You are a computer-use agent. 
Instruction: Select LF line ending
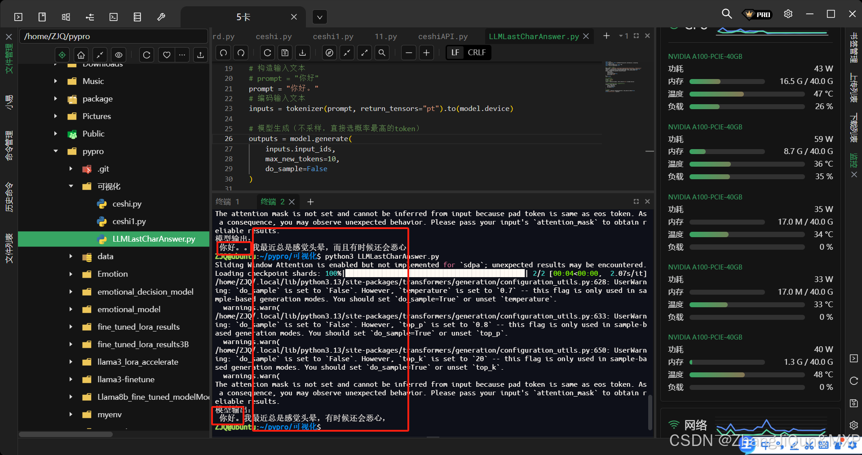tap(455, 53)
